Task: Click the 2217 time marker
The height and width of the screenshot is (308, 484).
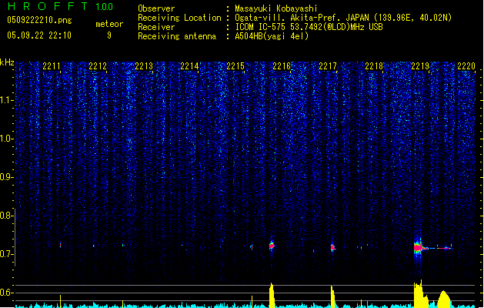Action: 328,65
